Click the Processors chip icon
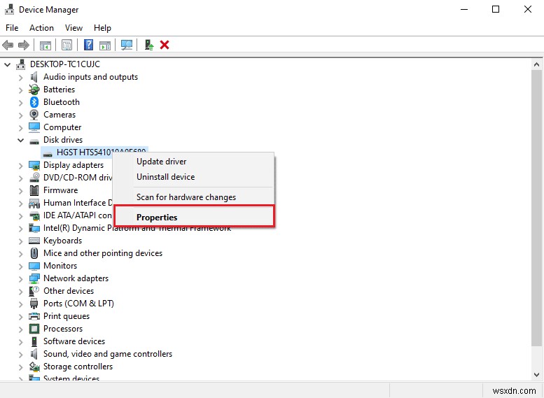 coord(34,329)
